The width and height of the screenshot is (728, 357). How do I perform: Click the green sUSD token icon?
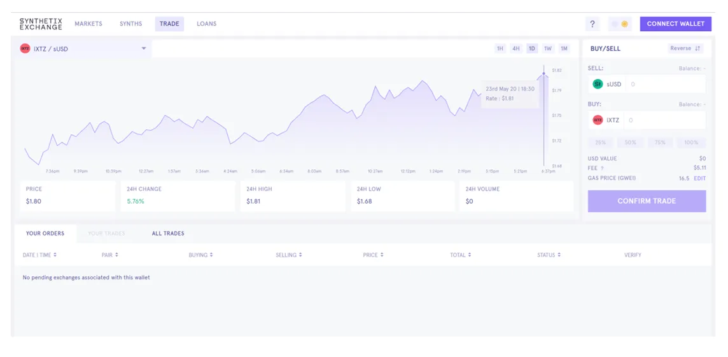click(x=598, y=84)
